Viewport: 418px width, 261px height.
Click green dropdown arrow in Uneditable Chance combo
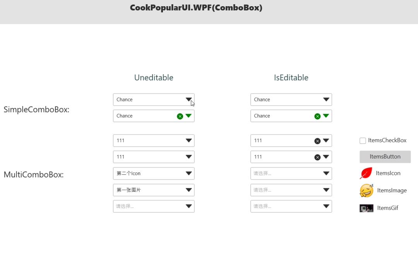point(188,116)
